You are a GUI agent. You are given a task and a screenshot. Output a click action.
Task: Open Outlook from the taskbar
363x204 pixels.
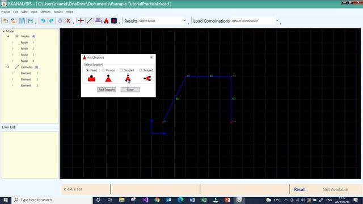(x=169, y=200)
